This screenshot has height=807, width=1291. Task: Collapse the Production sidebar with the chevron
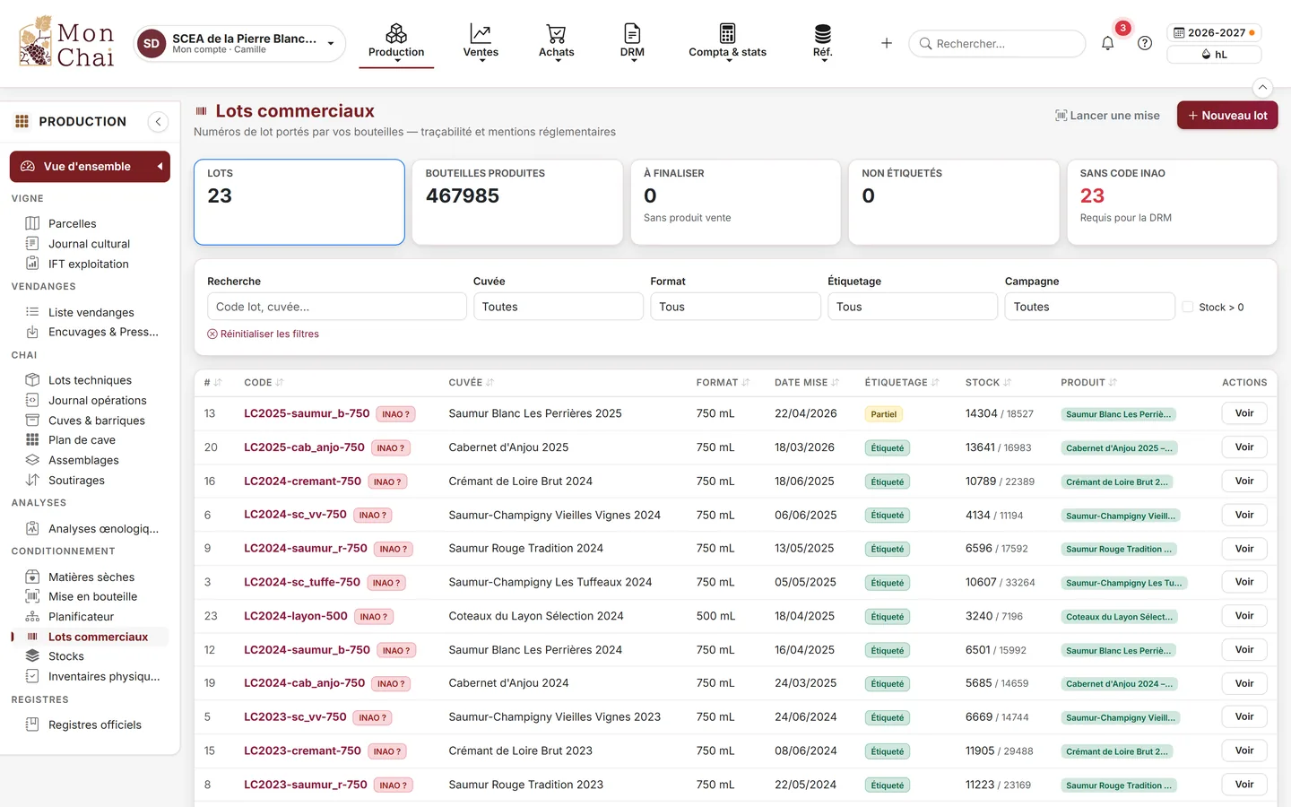click(158, 122)
